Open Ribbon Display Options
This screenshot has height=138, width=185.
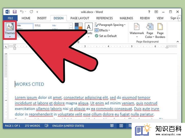(x=156, y=12)
